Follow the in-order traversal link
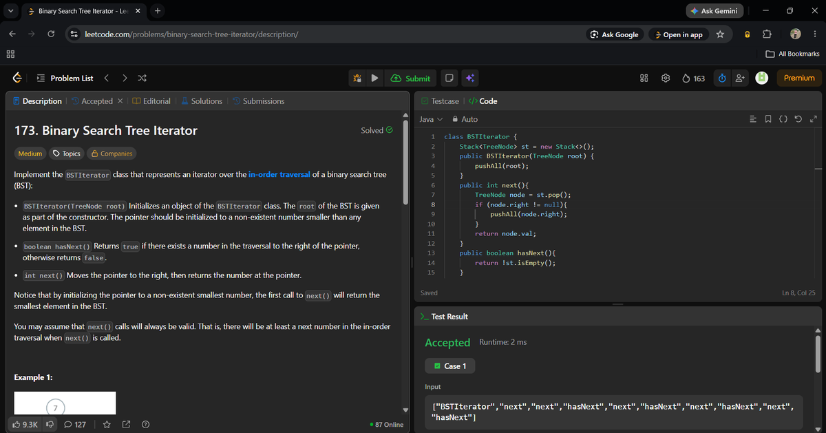The height and width of the screenshot is (433, 826). coord(279,175)
